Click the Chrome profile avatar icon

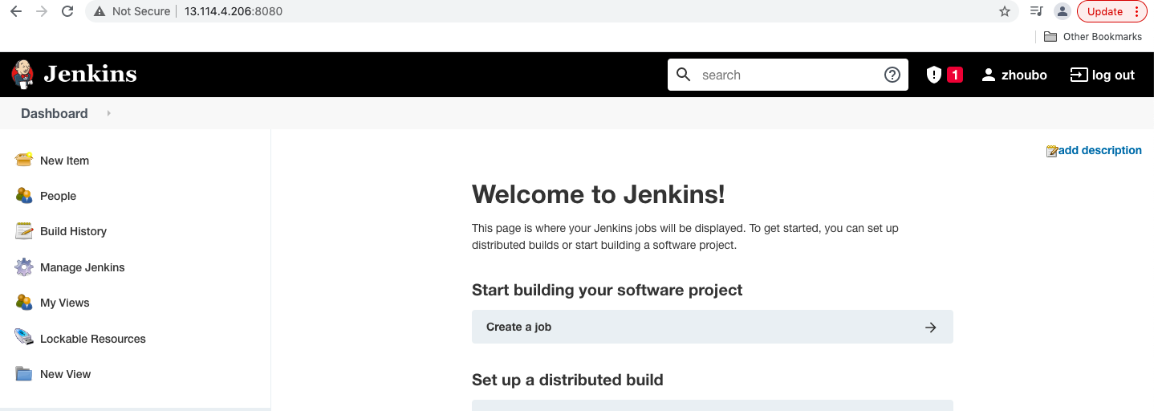click(1063, 11)
